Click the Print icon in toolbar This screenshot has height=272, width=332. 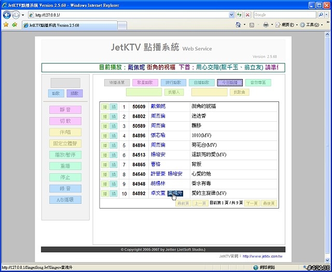click(x=266, y=25)
